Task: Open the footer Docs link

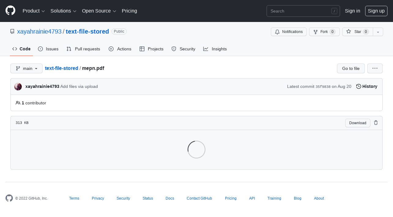Action: pyautogui.click(x=170, y=198)
